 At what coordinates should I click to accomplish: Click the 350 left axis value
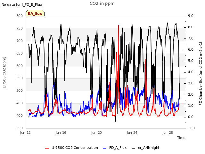(20, 128)
